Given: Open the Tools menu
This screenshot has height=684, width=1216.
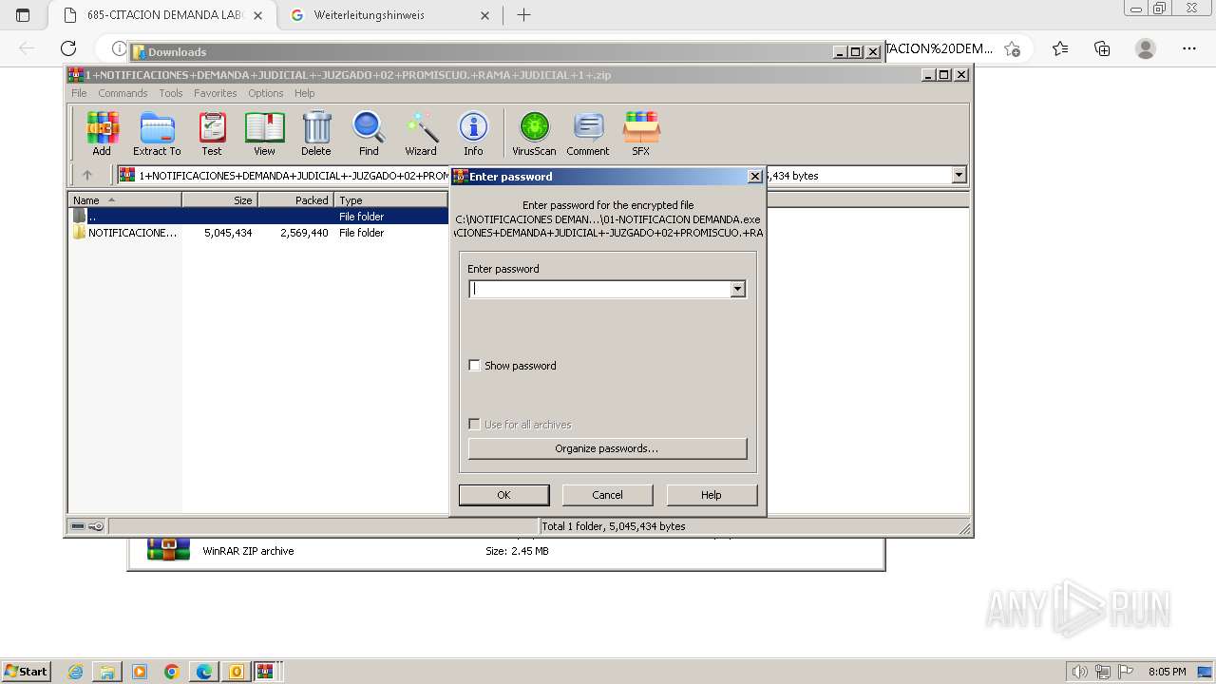Looking at the screenshot, I should 171,93.
